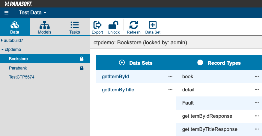Image resolution: width=262 pixels, height=136 pixels.
Task: Click the Bookstore lock icon
Action: [82, 59]
